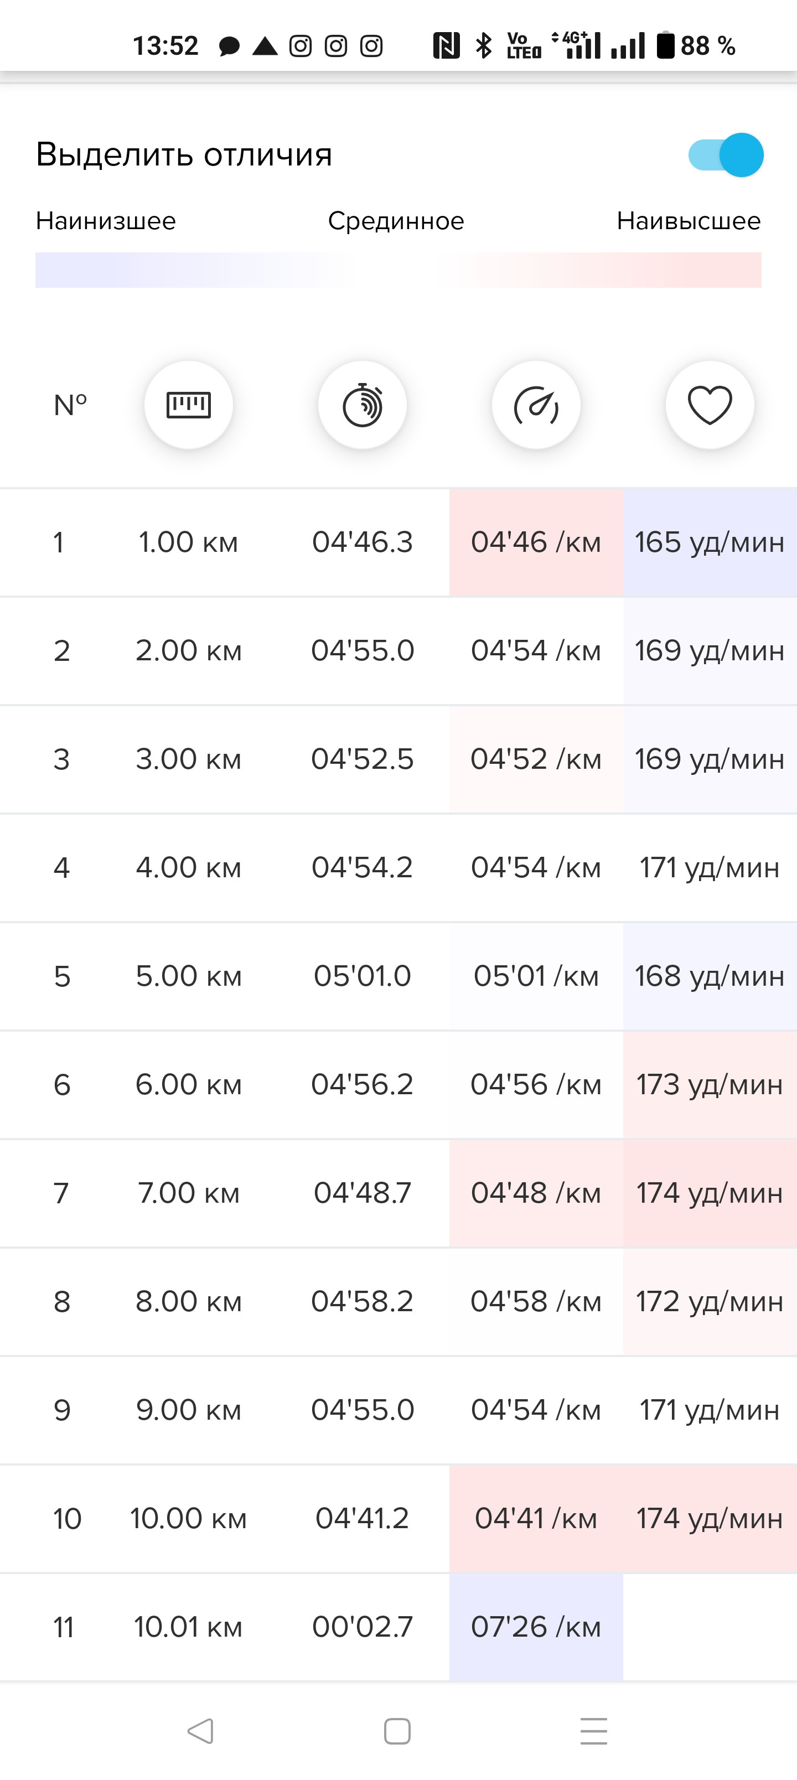Tap the pace speedometer column icon
This screenshot has width=797, height=1780.
coord(536,405)
